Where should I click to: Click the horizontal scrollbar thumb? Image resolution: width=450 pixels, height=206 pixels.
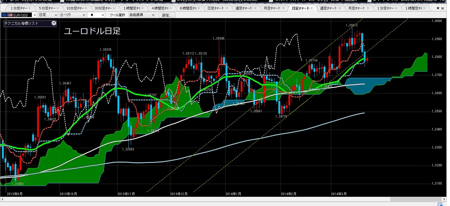click(416, 199)
